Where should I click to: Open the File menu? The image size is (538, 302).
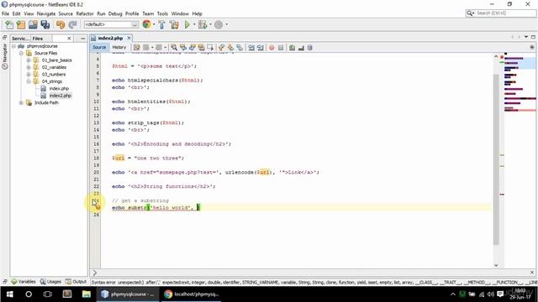(6, 13)
